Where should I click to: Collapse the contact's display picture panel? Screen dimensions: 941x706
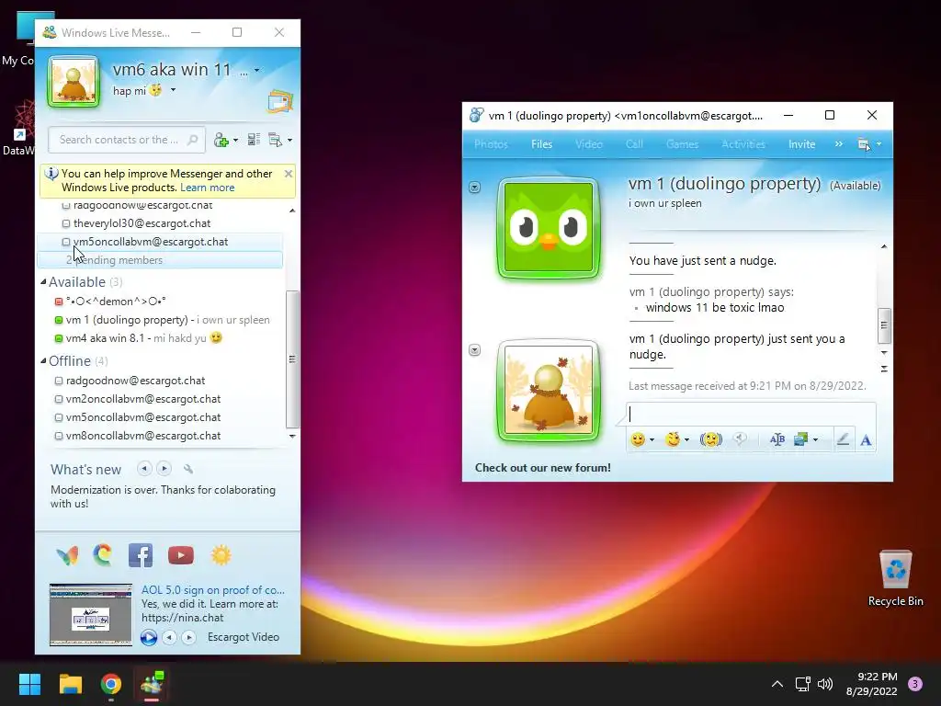pyautogui.click(x=475, y=188)
